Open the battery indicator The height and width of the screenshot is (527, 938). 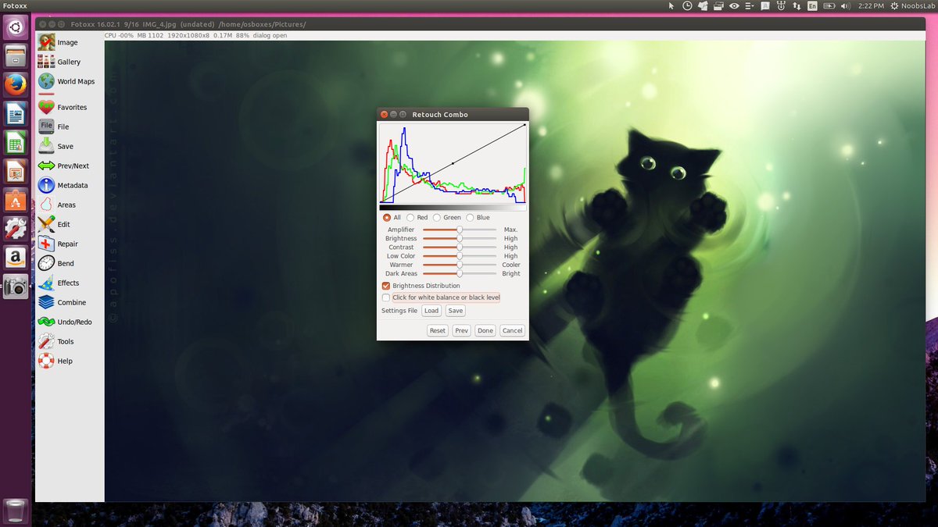click(829, 5)
